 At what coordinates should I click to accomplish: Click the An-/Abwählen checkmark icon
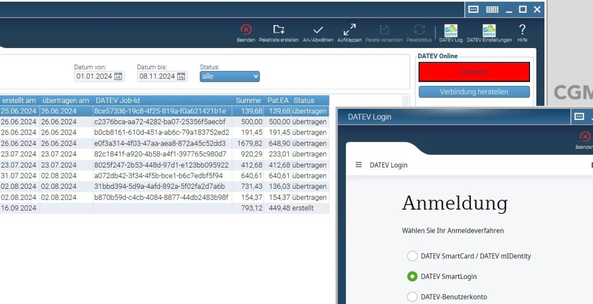[x=318, y=30]
